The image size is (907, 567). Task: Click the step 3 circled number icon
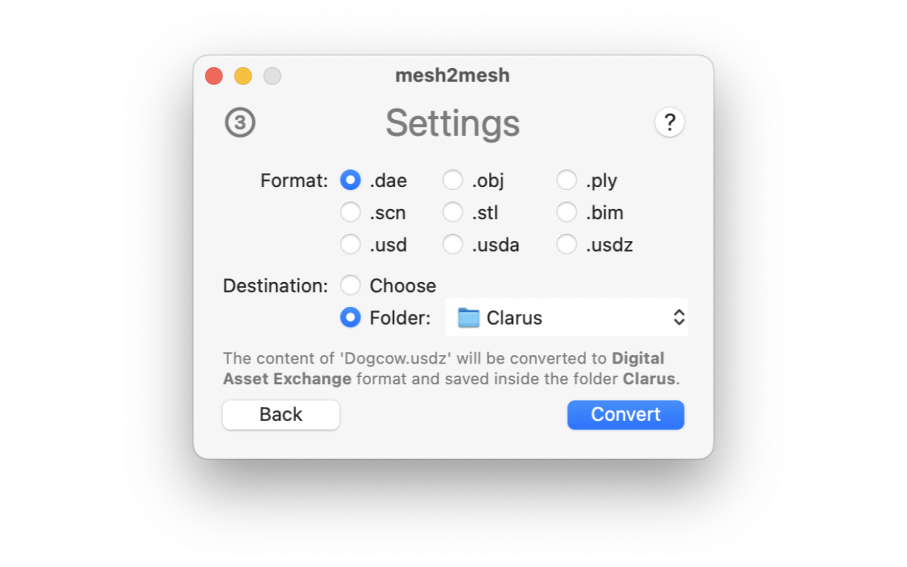tap(240, 123)
